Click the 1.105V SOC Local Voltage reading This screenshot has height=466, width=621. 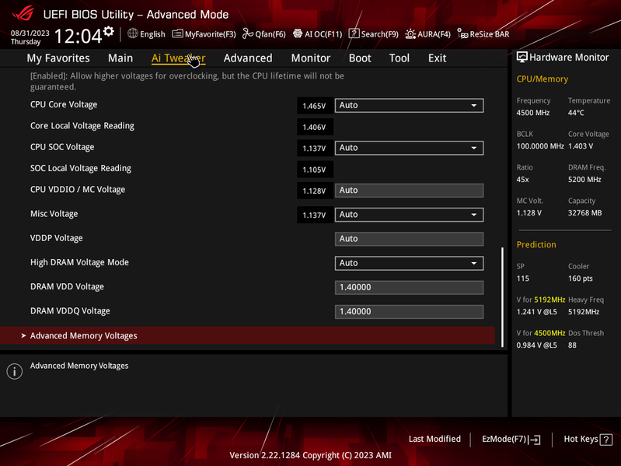(315, 170)
